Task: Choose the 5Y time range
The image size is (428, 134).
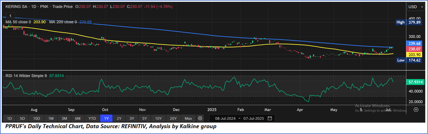Action: pos(145,118)
